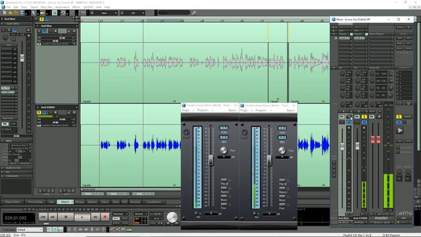Solo the Aud Blue track in header
421x237 pixels.
point(39,31)
